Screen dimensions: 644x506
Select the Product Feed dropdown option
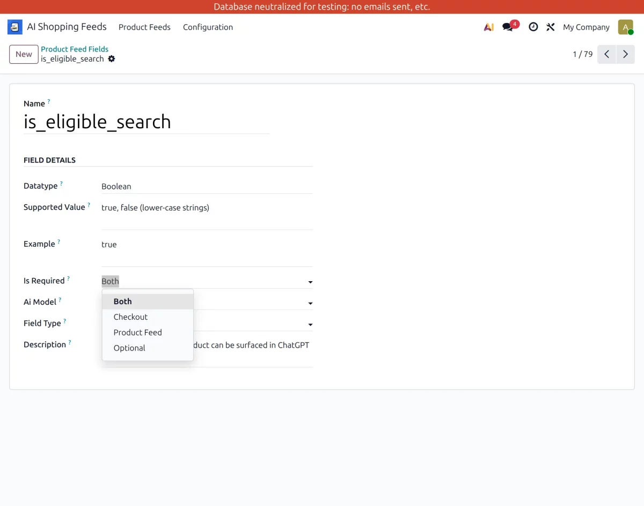point(137,333)
